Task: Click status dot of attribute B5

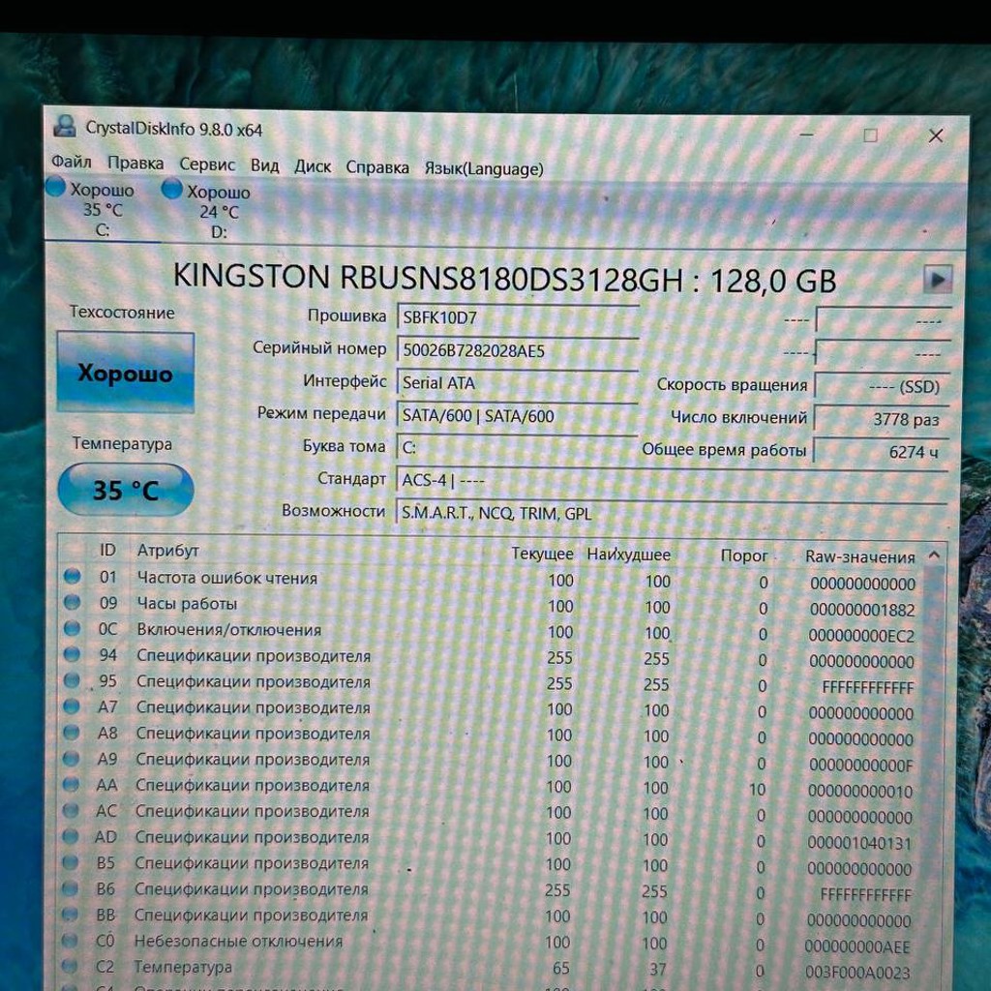Action: [x=70, y=861]
